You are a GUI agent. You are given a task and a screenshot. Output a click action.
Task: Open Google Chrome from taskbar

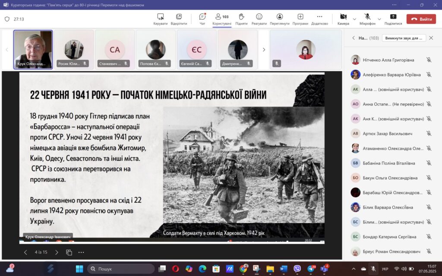[x=243, y=269]
